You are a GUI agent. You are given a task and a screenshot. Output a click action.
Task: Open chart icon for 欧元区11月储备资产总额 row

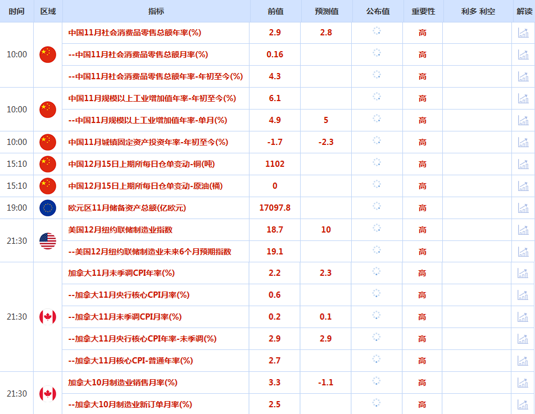523,208
